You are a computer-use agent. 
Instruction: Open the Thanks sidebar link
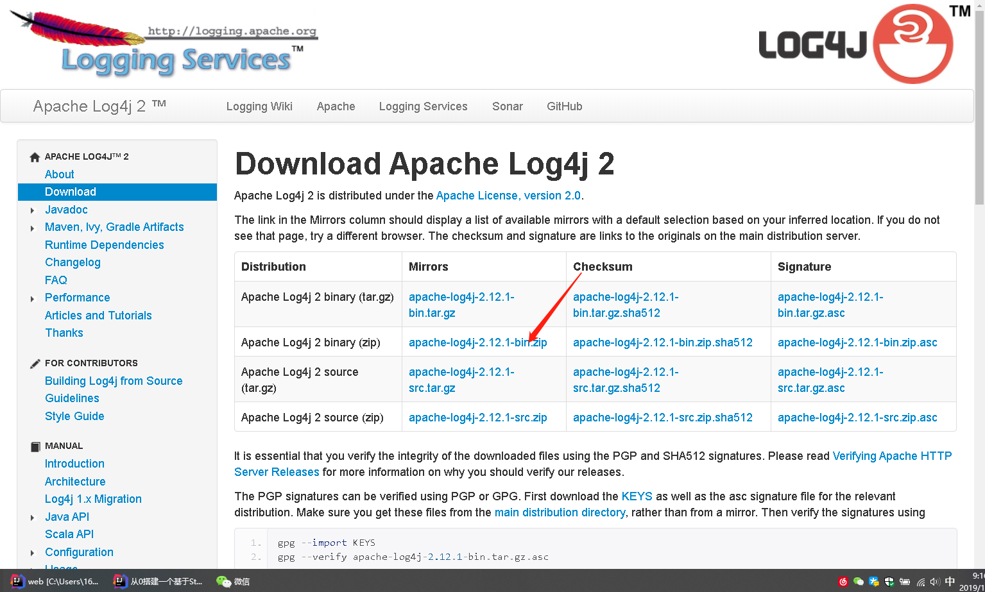(x=64, y=333)
